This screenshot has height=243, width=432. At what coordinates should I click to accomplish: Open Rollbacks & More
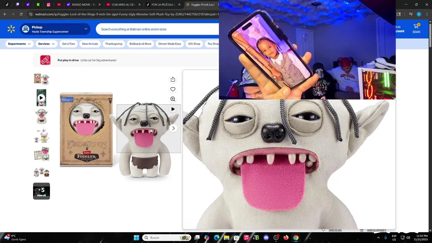coord(140,44)
